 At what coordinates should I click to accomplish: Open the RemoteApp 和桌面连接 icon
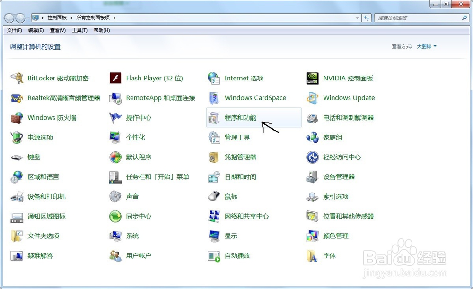pos(115,98)
